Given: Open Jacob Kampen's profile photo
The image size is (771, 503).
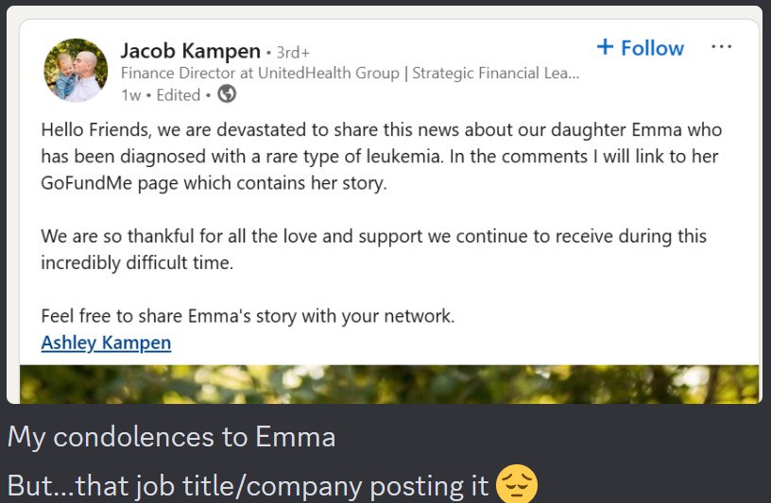Looking at the screenshot, I should click(x=76, y=70).
